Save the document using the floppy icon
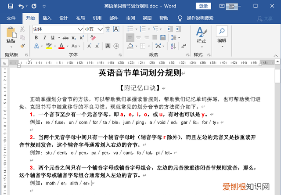The width and height of the screenshot is (281, 195). [11, 6]
